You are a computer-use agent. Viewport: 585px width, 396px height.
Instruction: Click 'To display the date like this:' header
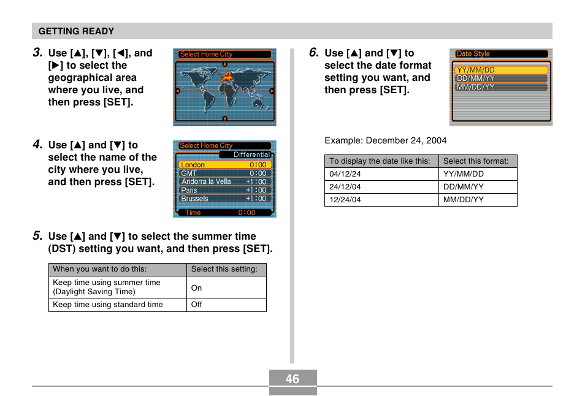381,161
